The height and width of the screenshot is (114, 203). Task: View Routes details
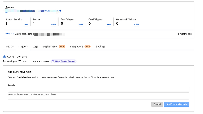53,24
